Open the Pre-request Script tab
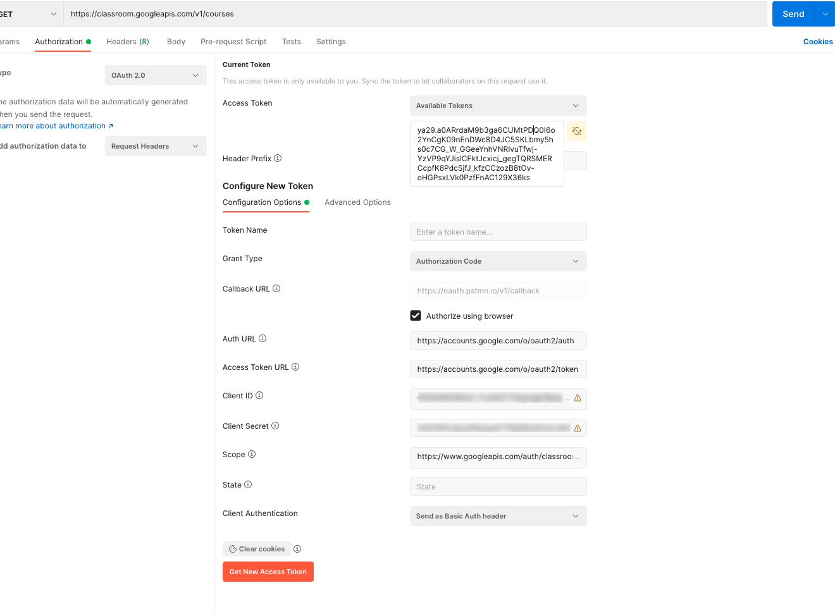The image size is (835, 614). tap(233, 42)
